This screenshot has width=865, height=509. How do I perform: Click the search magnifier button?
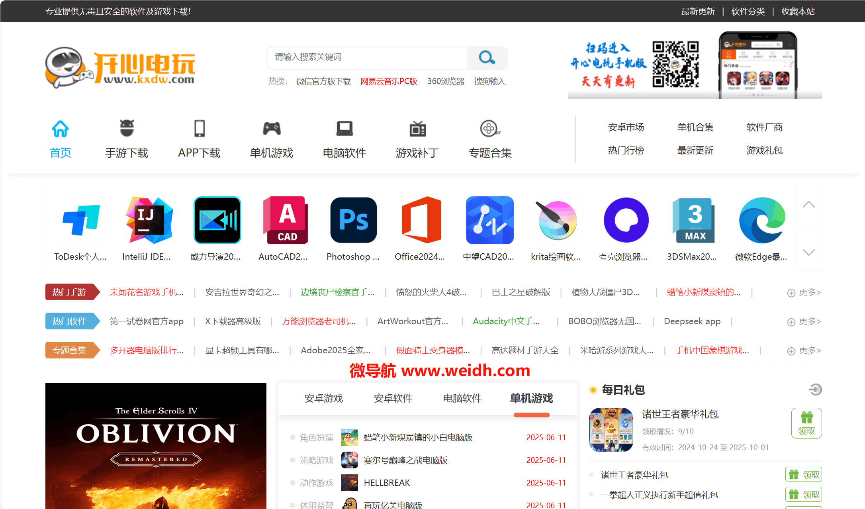pos(487,57)
